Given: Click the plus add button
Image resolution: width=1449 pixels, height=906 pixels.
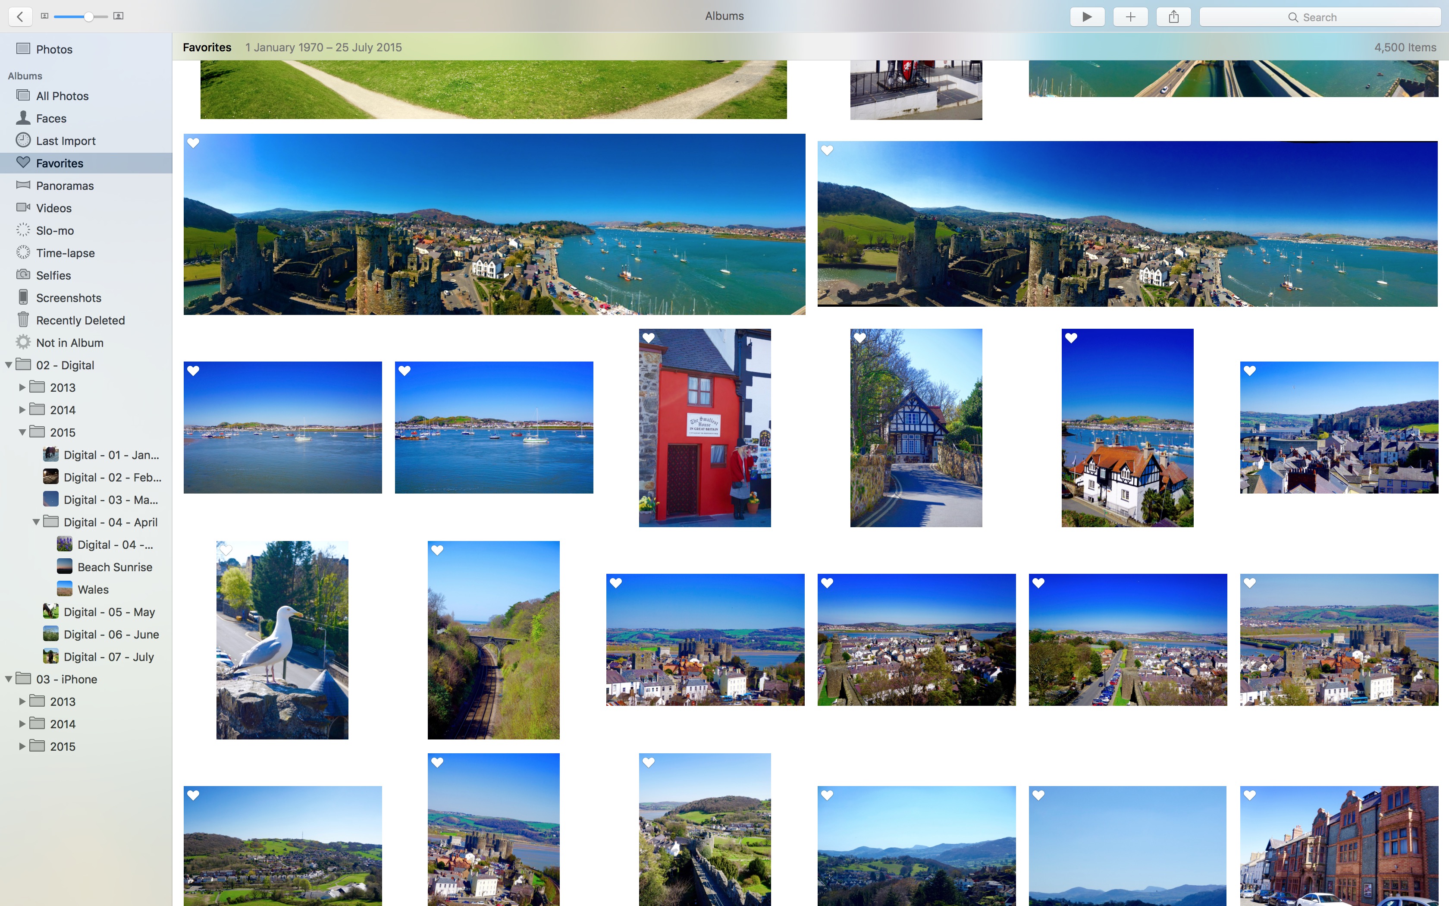Looking at the screenshot, I should [x=1130, y=17].
